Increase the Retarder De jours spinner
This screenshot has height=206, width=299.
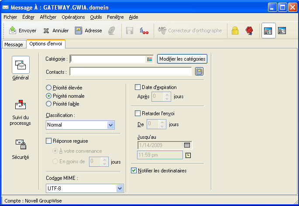coord(162,122)
